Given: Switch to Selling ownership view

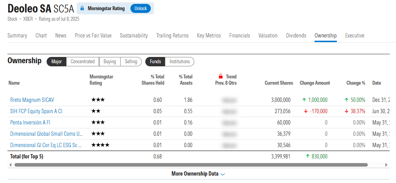Looking at the screenshot, I should (x=131, y=61).
